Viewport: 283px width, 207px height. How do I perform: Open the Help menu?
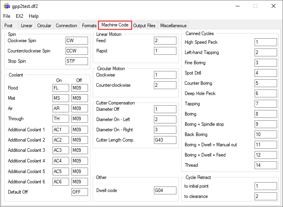pyautogui.click(x=34, y=16)
